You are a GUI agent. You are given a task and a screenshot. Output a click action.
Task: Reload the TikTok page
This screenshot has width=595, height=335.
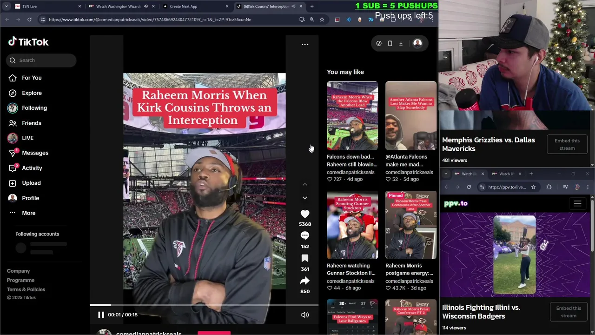[x=29, y=20]
